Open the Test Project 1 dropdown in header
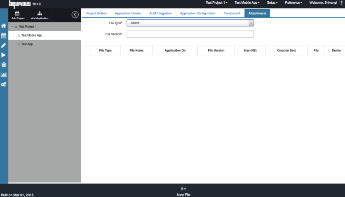This screenshot has height=197, width=345. pos(216,2)
